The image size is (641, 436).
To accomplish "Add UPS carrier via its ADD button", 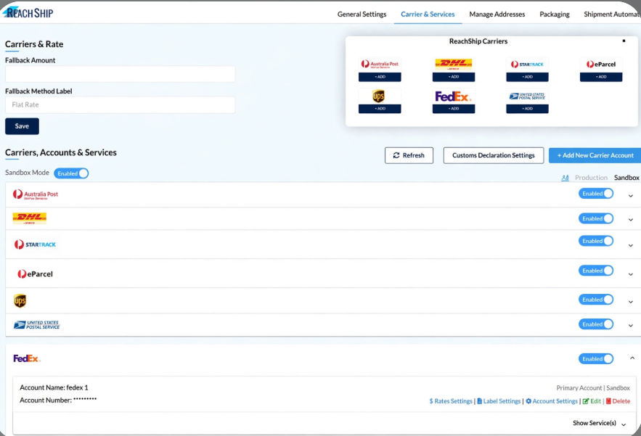I will (x=380, y=109).
